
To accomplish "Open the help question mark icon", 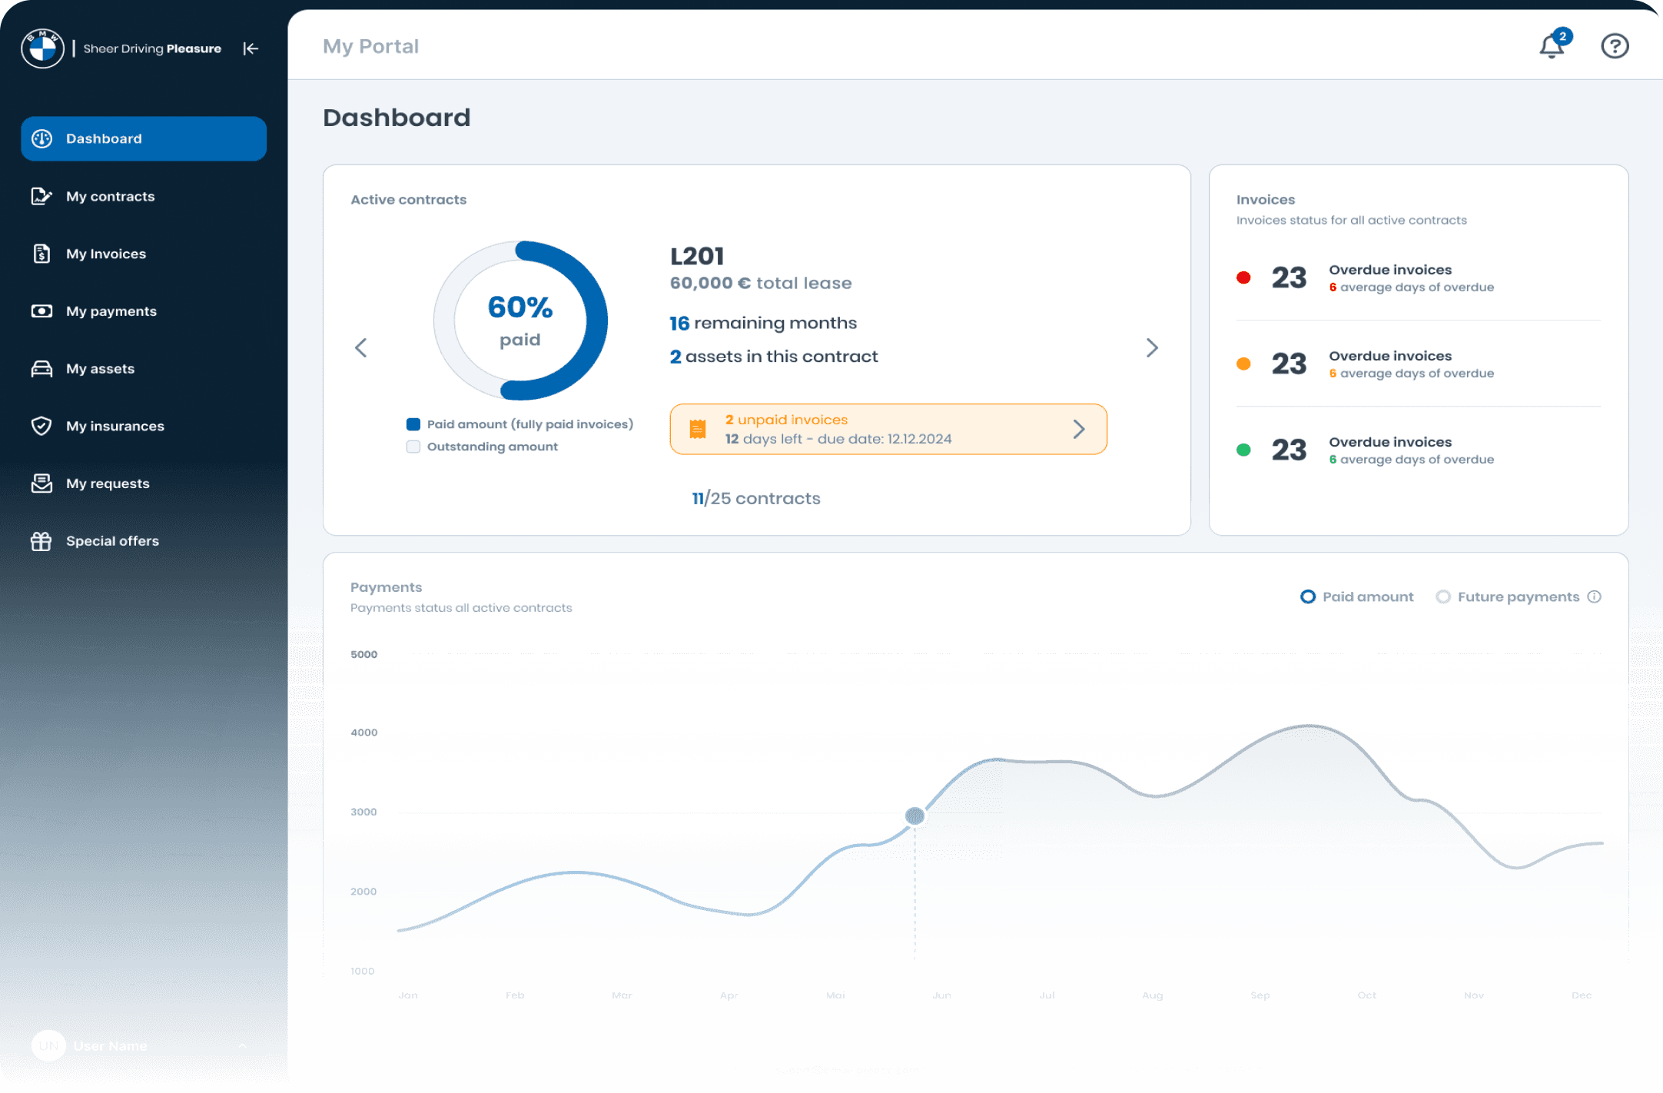I will (x=1615, y=46).
